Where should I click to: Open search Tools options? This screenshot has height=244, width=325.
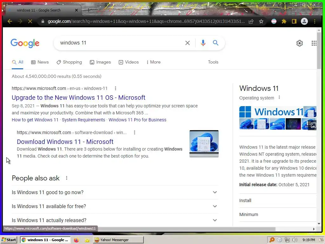pos(213,62)
